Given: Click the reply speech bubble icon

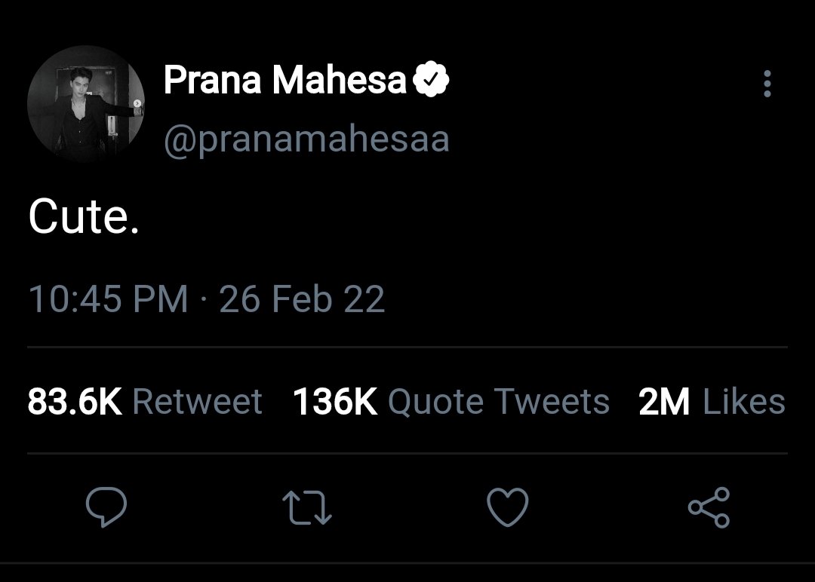Looking at the screenshot, I should pos(106,507).
